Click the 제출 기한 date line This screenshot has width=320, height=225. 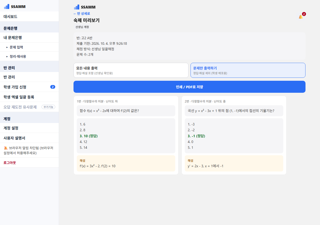point(102,43)
